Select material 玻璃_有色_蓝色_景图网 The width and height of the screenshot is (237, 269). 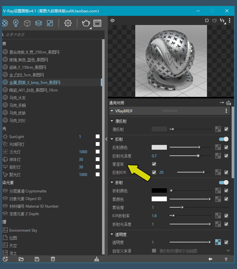[x=28, y=60]
